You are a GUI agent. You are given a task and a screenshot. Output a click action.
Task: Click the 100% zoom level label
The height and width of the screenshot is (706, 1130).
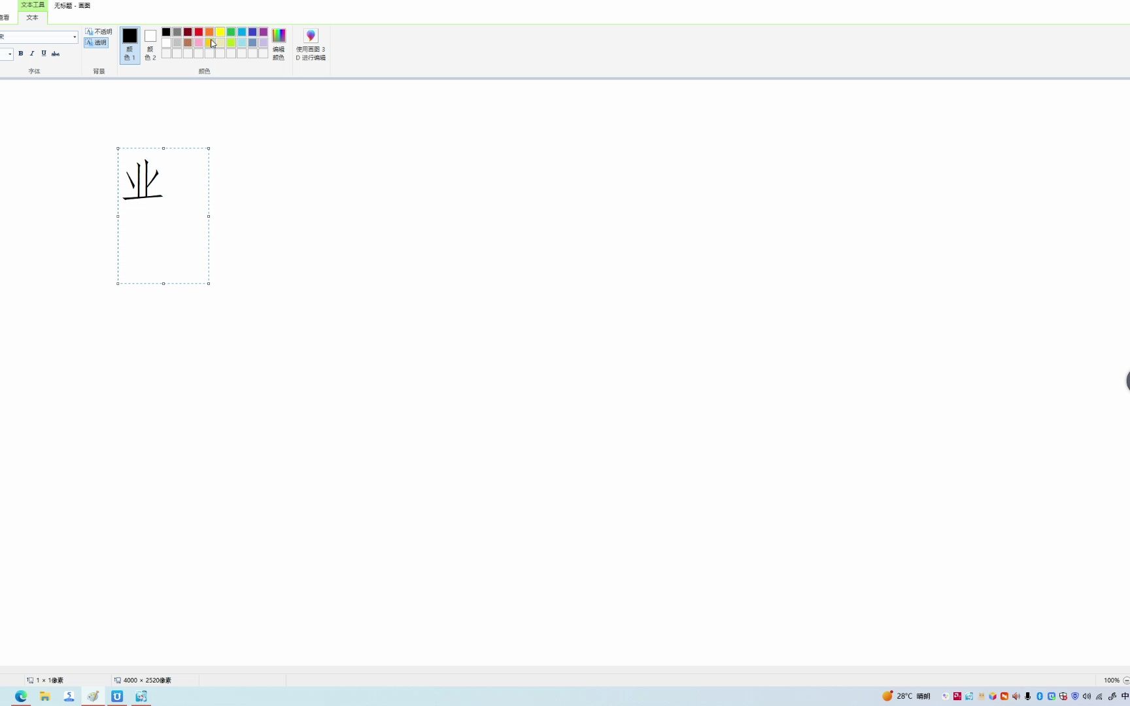pyautogui.click(x=1112, y=680)
